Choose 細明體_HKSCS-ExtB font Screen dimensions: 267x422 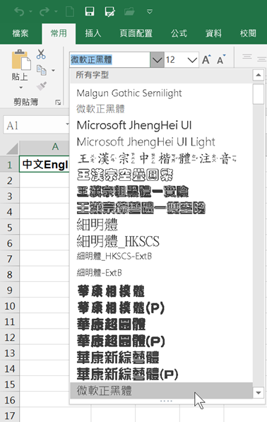pos(161,256)
